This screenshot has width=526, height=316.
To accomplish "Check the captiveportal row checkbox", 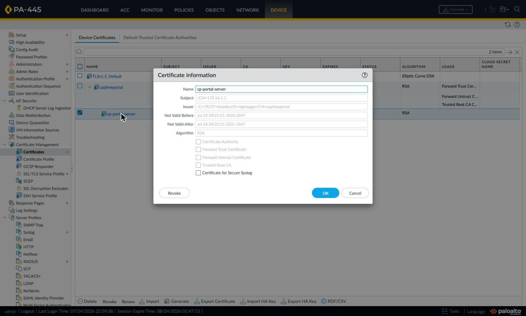I will [80, 86].
